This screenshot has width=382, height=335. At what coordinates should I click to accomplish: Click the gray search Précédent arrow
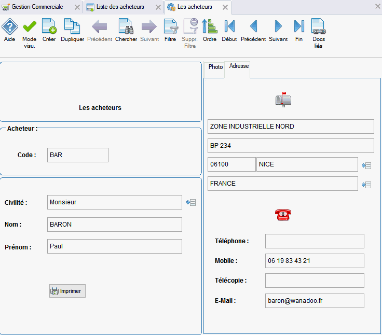tap(100, 31)
